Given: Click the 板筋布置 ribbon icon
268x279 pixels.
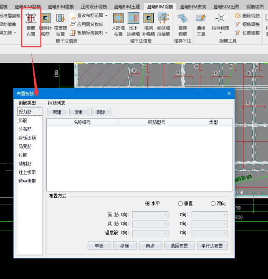Looking at the screenshot, I should 31,23.
